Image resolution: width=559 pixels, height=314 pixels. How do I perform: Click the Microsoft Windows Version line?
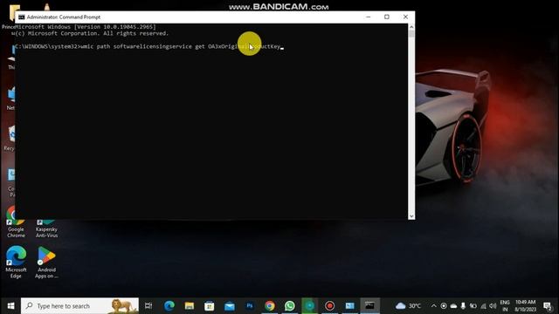coord(86,27)
